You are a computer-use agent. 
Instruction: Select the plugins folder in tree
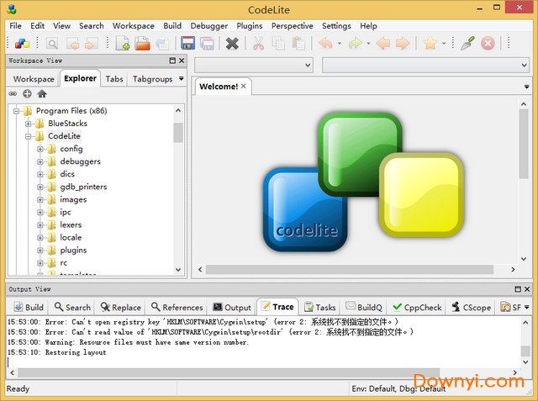point(72,250)
